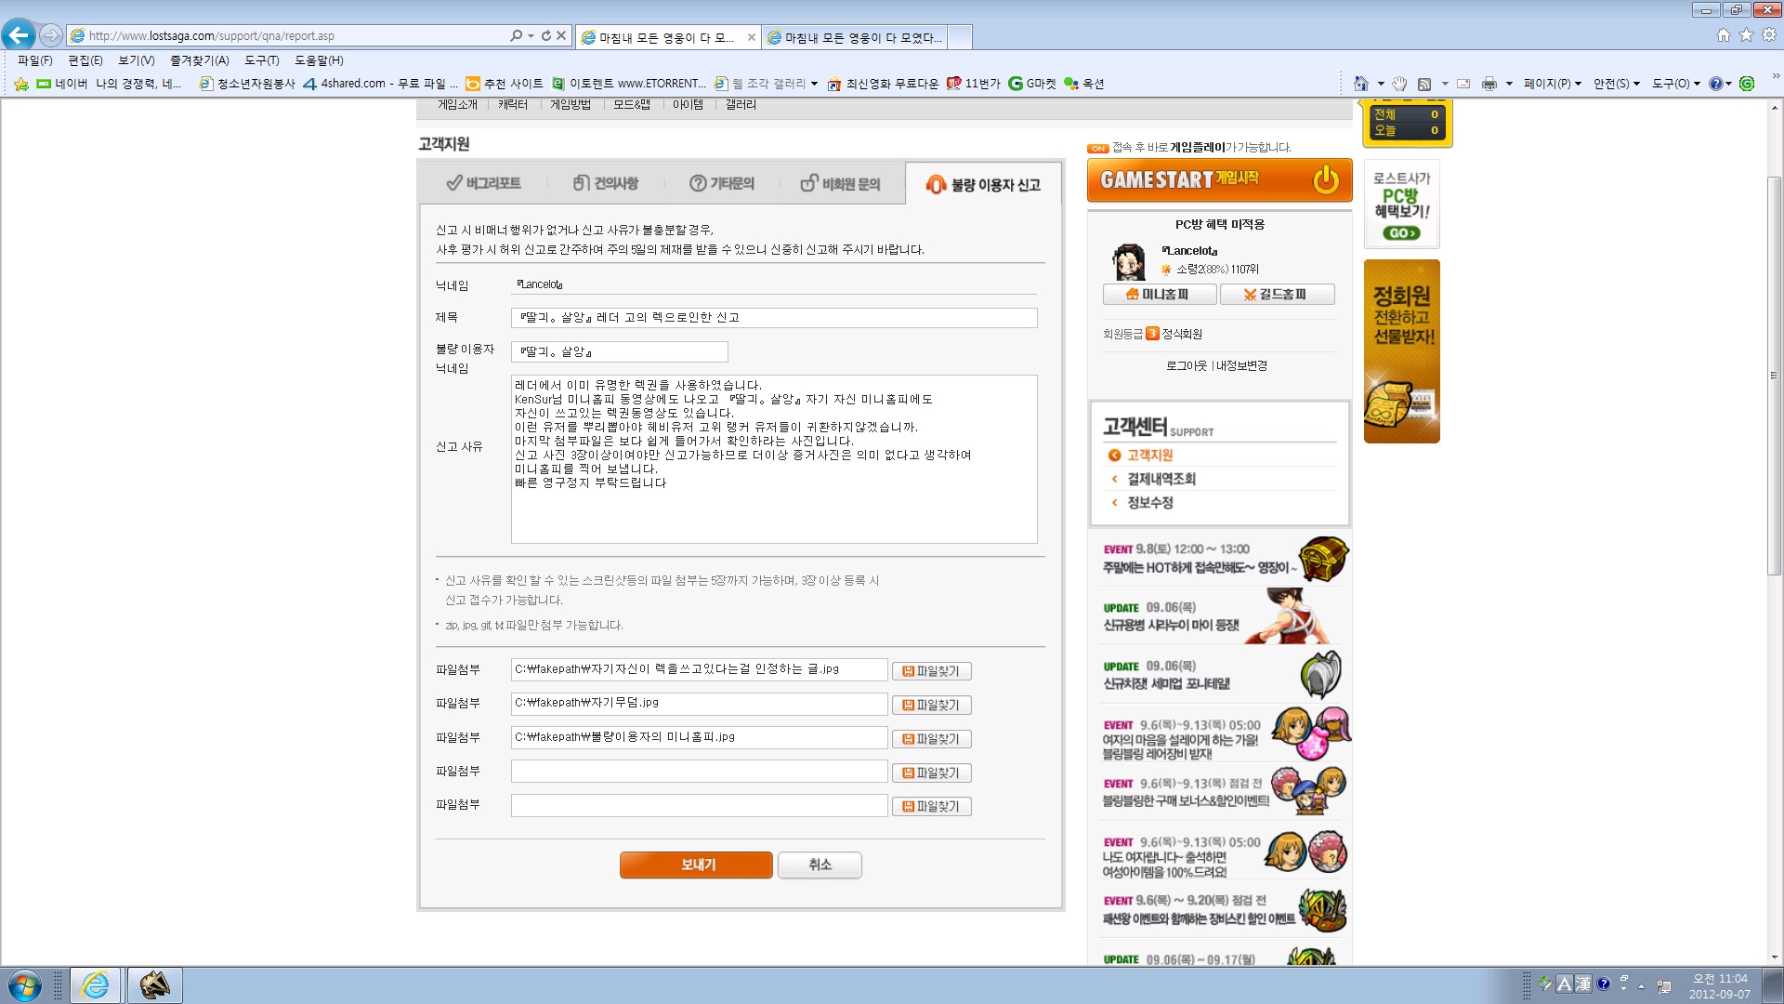Open favorites star icon at top right
This screenshot has width=1784, height=1004.
(1746, 35)
